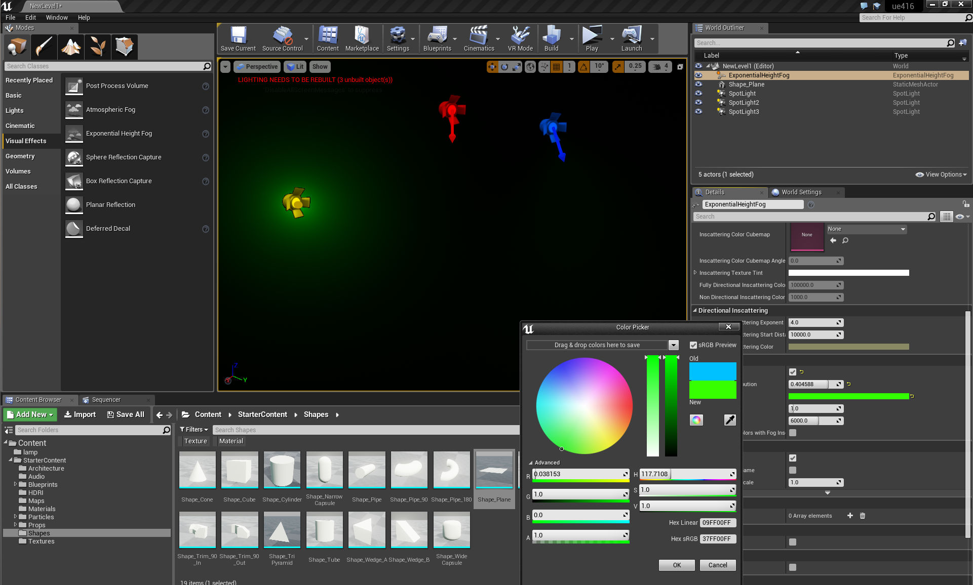This screenshot has width=973, height=585.
Task: Select the Foliage mode icon
Action: 98,47
